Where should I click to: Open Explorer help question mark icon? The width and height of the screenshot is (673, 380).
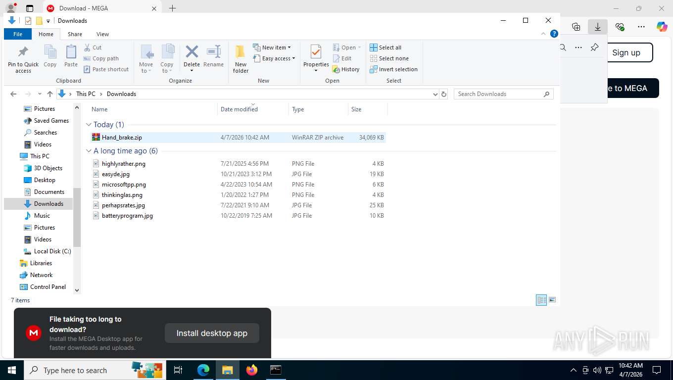[554, 34]
